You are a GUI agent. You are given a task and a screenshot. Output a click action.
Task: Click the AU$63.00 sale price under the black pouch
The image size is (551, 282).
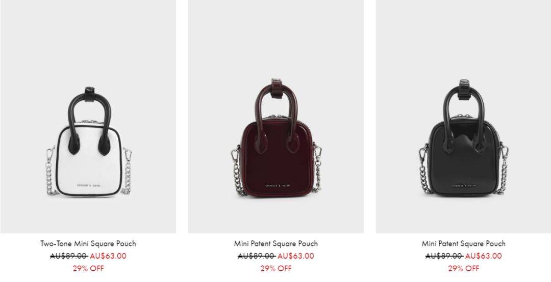[484, 256]
